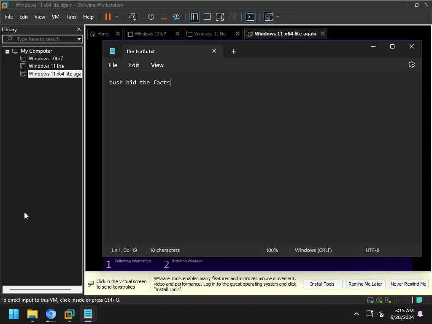The height and width of the screenshot is (324, 432).
Task: Enter full screen mode via toolbar icon
Action: click(219, 17)
